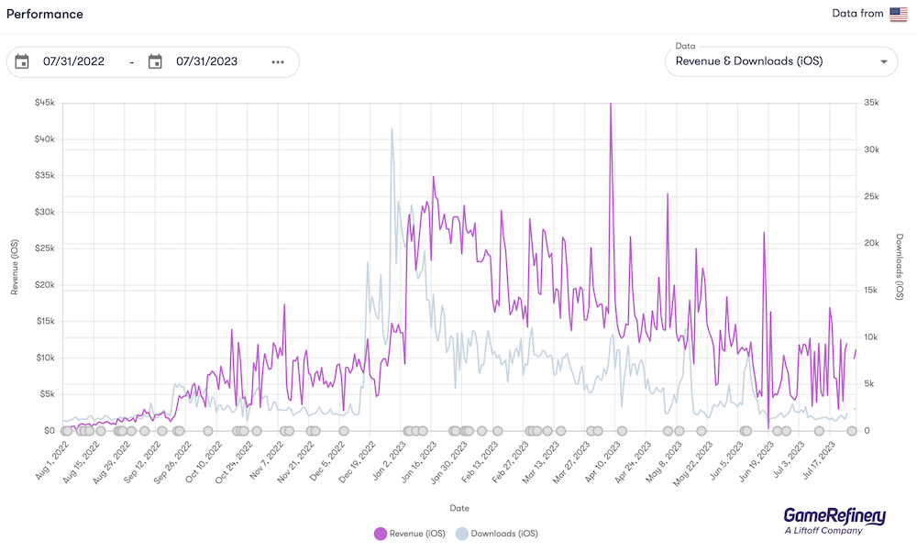The image size is (917, 552).
Task: Click the light blue Downloads legend circle
Action: (462, 534)
